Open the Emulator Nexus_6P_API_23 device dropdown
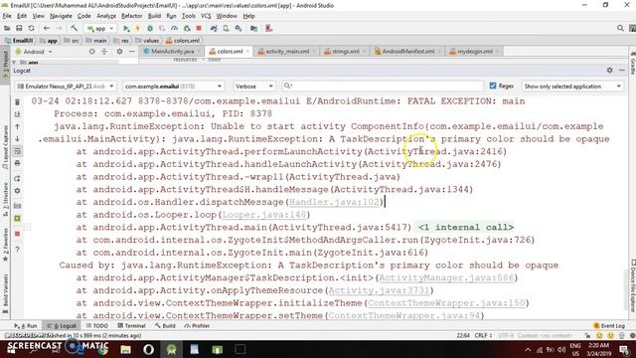The width and height of the screenshot is (636, 358). 66,87
